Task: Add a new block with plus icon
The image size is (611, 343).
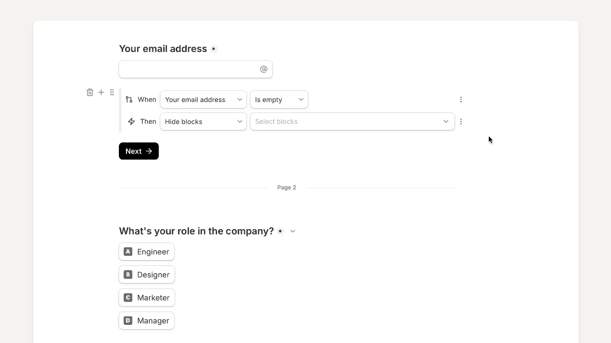Action: 101,92
